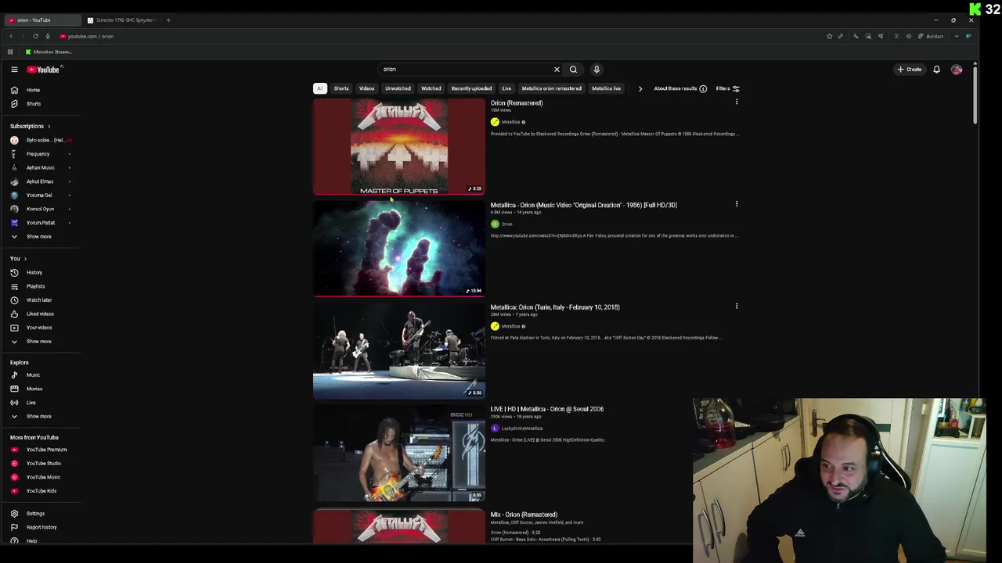
Task: Open Watch later in the sidebar
Action: [41, 300]
